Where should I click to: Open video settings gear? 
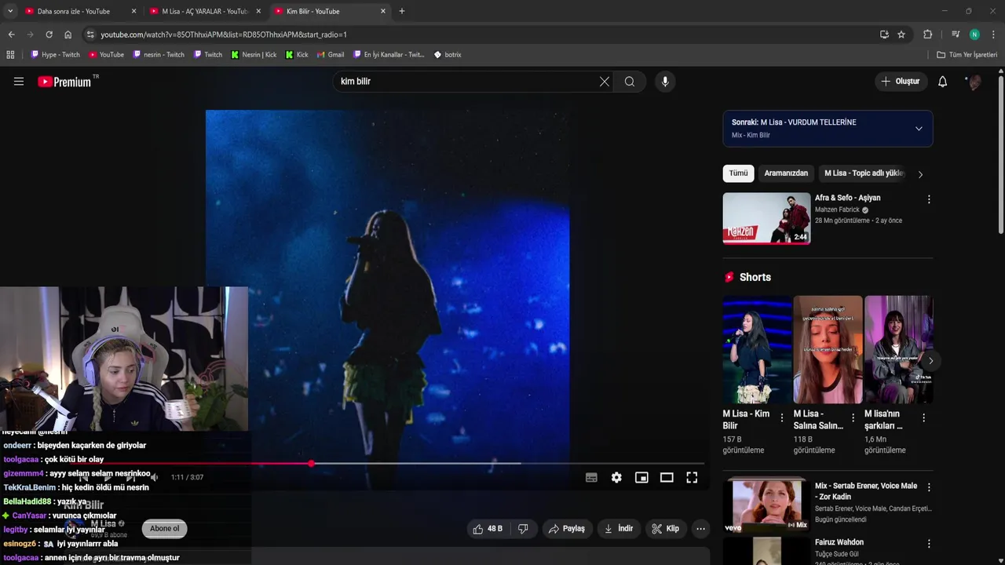(616, 477)
